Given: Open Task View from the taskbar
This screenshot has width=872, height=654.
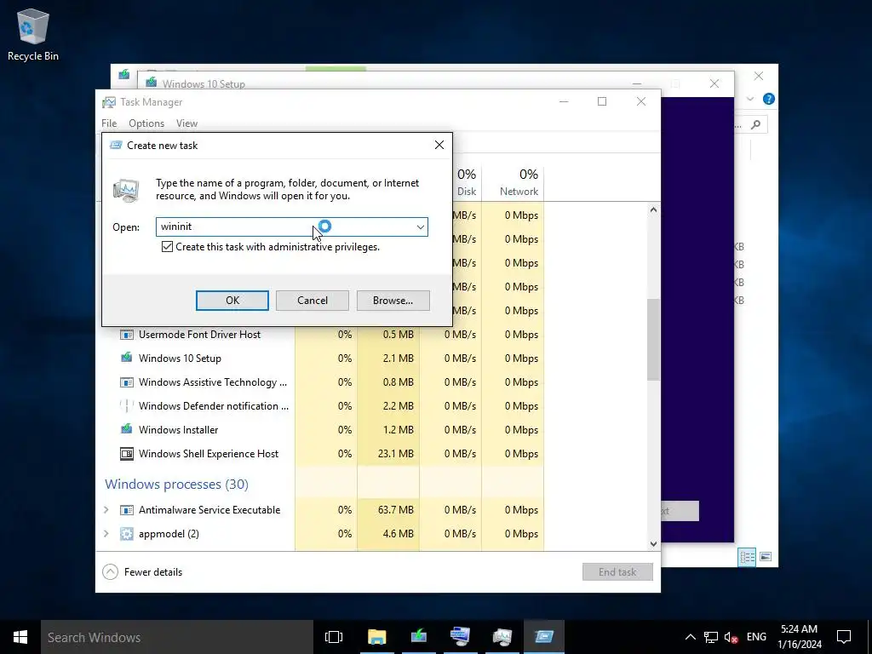Looking at the screenshot, I should point(334,637).
